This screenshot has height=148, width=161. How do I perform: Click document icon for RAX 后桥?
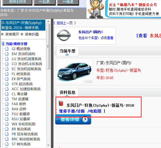(7, 109)
